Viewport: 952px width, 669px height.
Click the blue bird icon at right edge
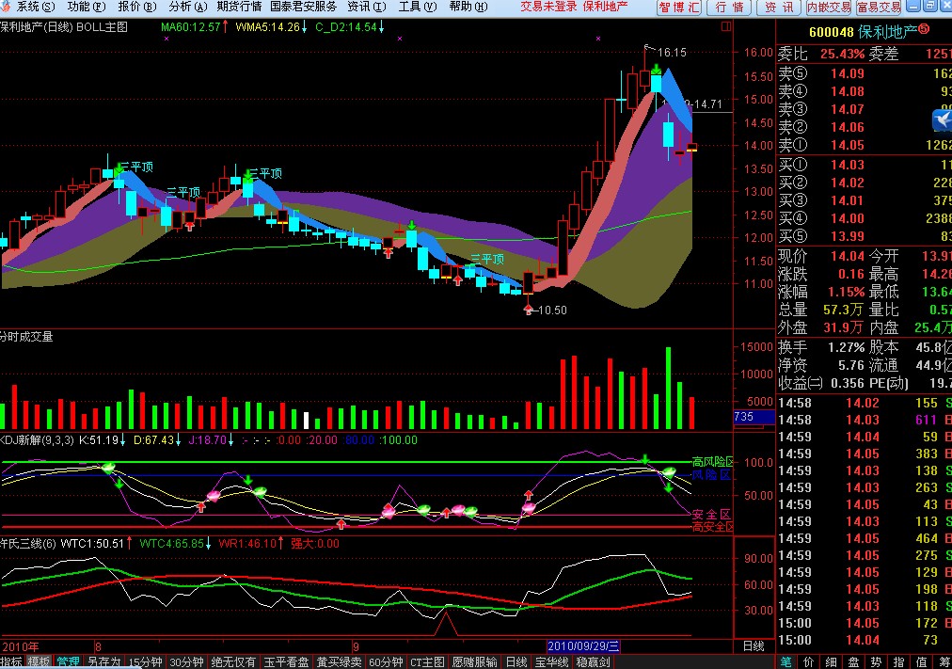pos(943,120)
